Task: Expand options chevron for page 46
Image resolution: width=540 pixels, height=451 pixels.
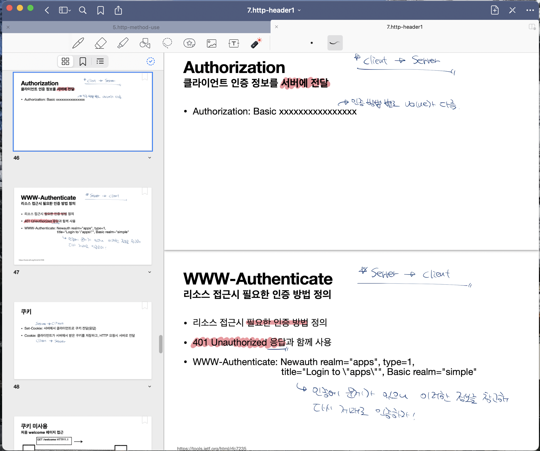Action: click(x=149, y=158)
